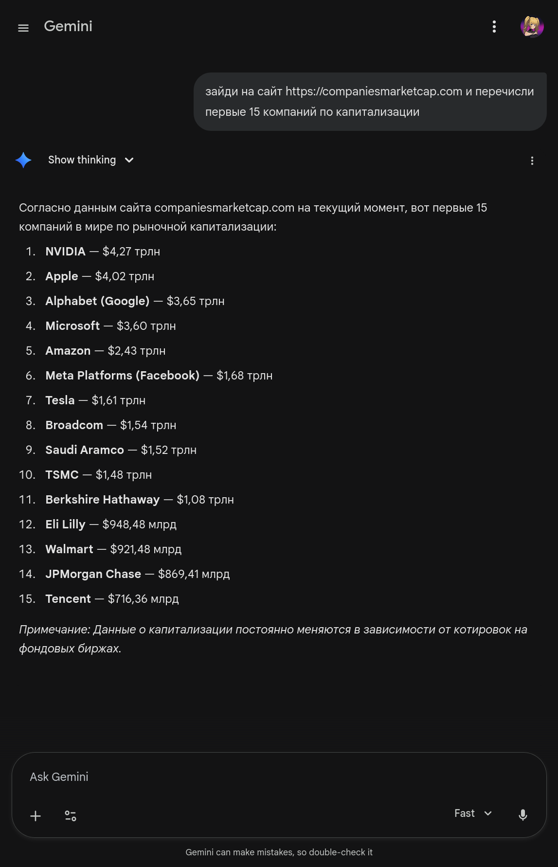
Task: Click the plus icon to add files
Action: point(36,816)
